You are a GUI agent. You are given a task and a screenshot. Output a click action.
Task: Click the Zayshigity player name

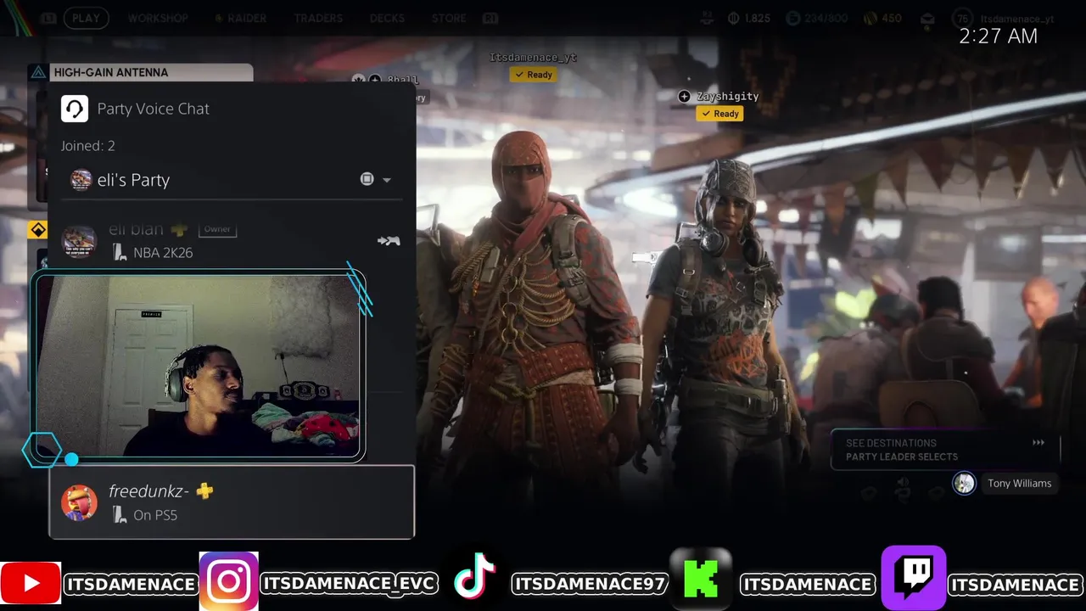(728, 97)
